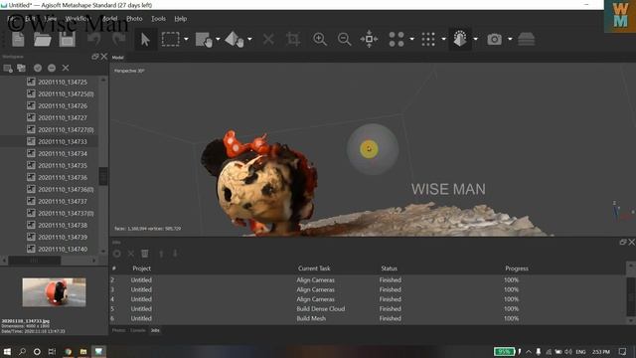Open the Rectangle Selection tool dropdown arrow

186,40
